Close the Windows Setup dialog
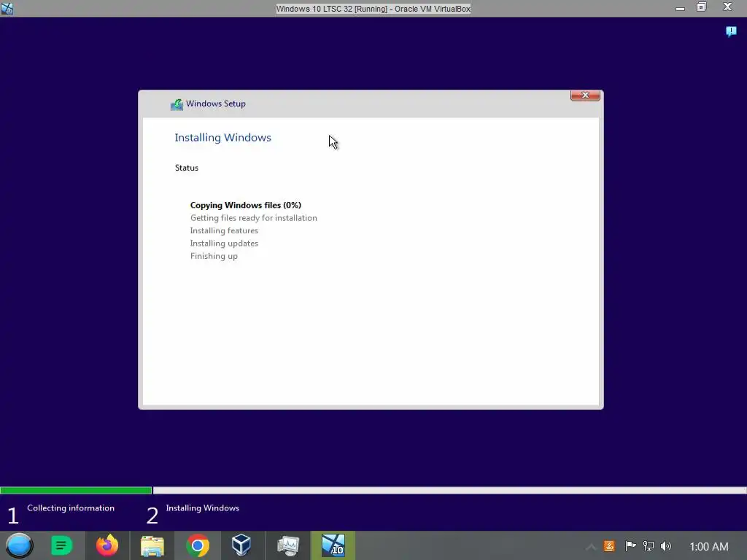Image resolution: width=747 pixels, height=560 pixels. (585, 96)
